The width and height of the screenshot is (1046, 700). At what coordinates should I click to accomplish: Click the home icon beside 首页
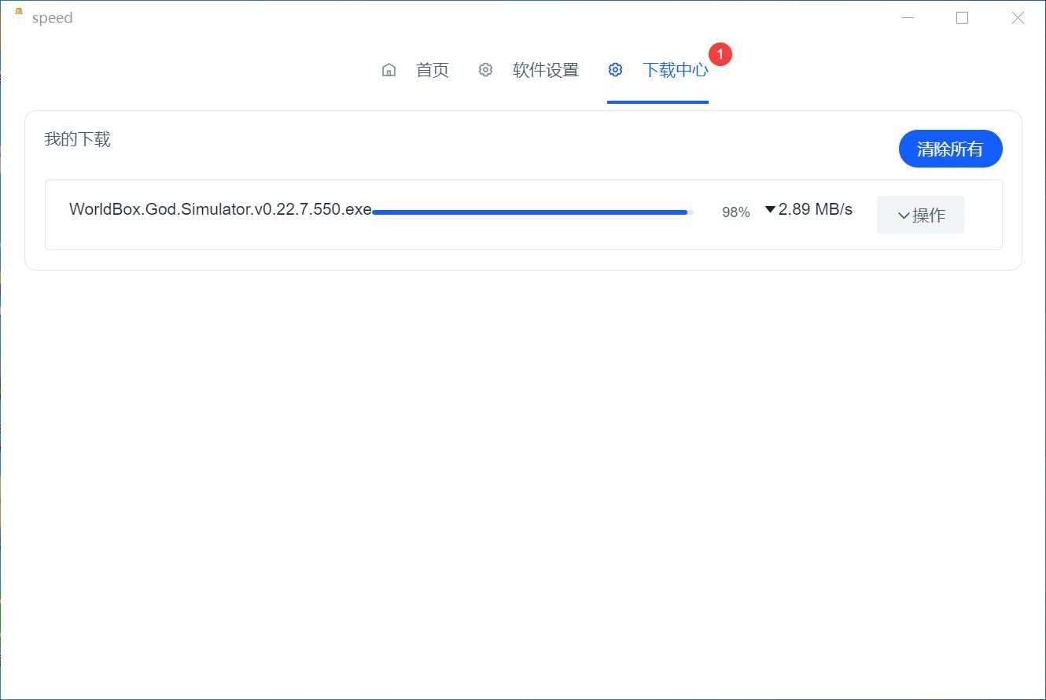coord(389,70)
